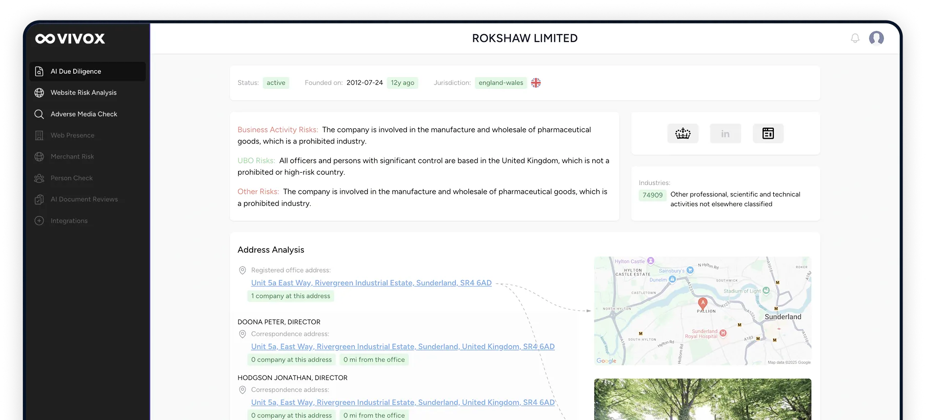Image resolution: width=926 pixels, height=420 pixels.
Task: Click the UBO Risks label
Action: (x=256, y=160)
